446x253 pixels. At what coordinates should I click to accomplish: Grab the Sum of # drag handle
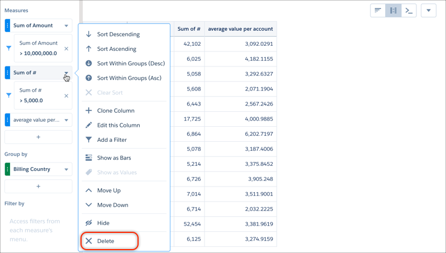7,73
